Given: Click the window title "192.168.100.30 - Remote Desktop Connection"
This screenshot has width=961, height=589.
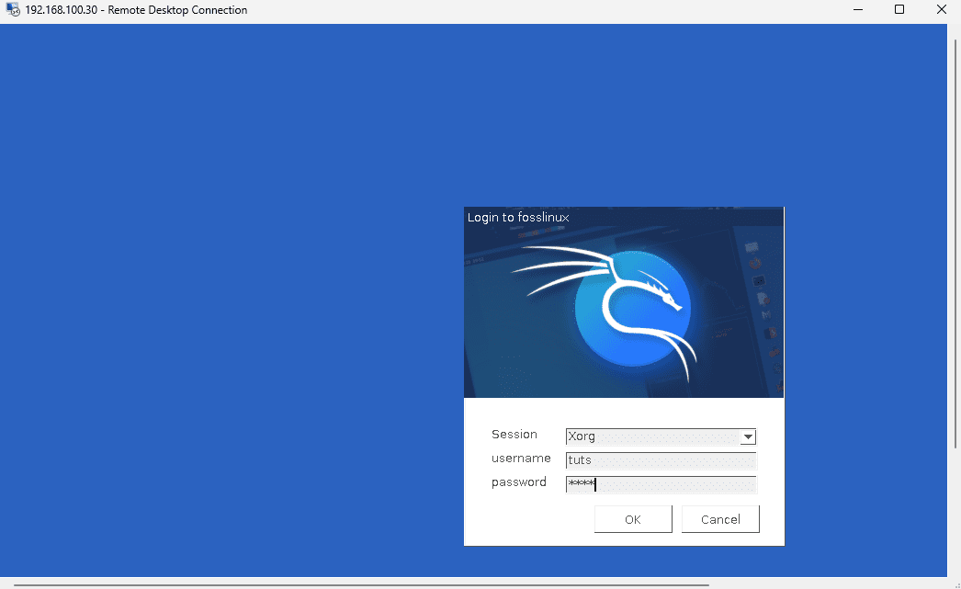Looking at the screenshot, I should (x=136, y=10).
